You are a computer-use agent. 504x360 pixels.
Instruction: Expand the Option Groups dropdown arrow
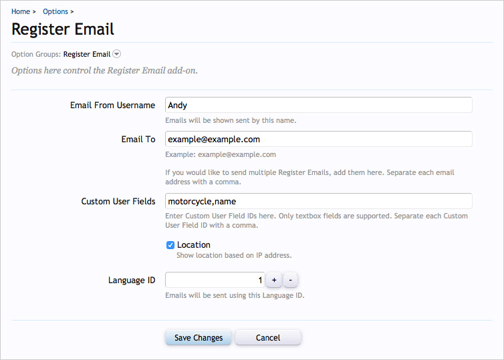click(117, 54)
